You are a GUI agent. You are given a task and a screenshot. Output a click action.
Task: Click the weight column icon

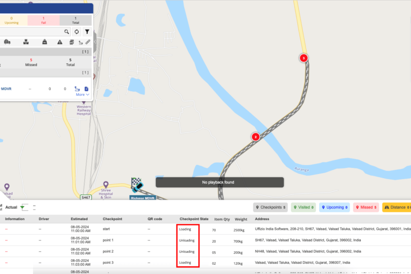click(x=45, y=42)
